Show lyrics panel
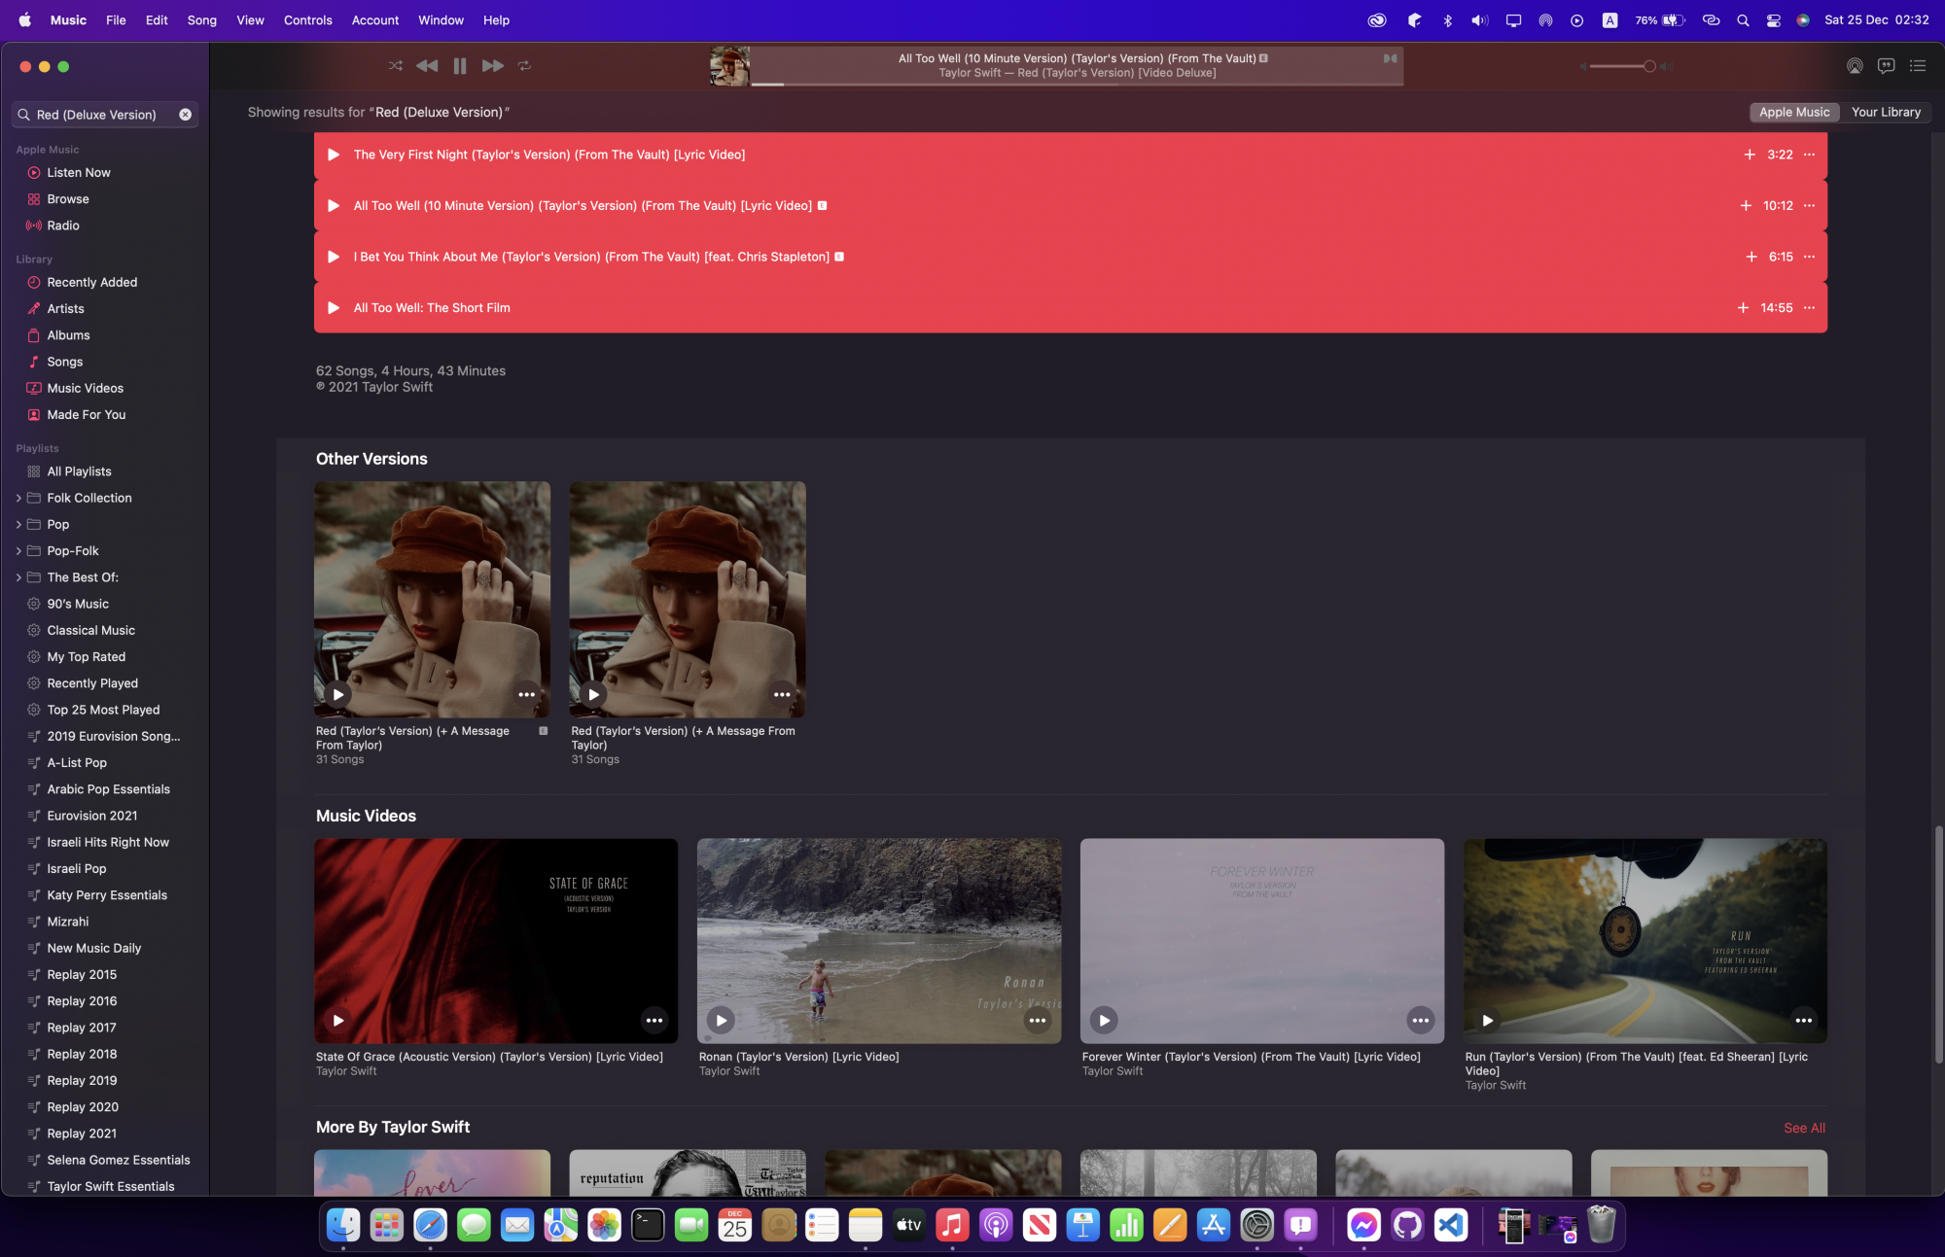1945x1257 pixels. [x=1886, y=66]
